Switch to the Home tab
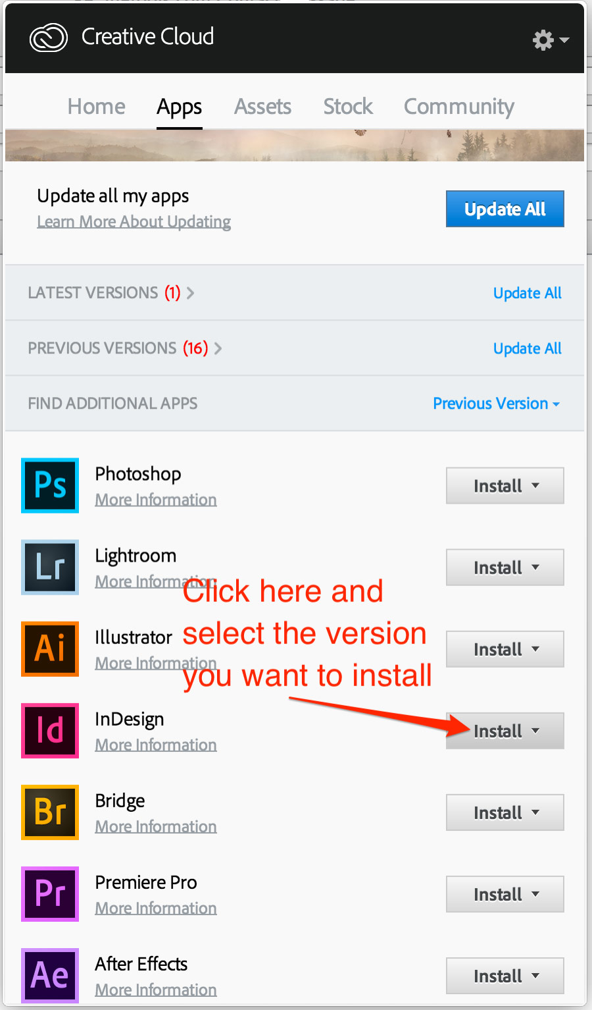The image size is (592, 1010). [96, 107]
